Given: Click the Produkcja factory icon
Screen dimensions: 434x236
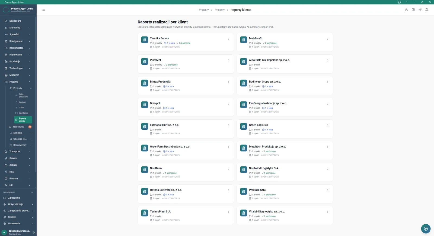Looking at the screenshot, I should pyautogui.click(x=6, y=61).
